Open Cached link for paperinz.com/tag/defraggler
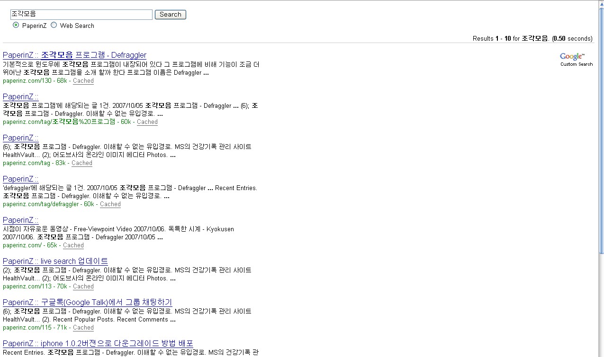 [x=110, y=204]
